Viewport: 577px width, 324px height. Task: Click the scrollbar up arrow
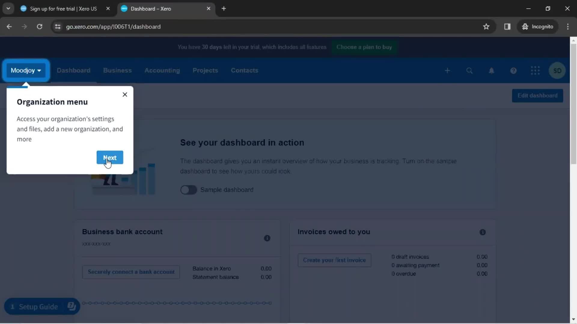pos(573,40)
